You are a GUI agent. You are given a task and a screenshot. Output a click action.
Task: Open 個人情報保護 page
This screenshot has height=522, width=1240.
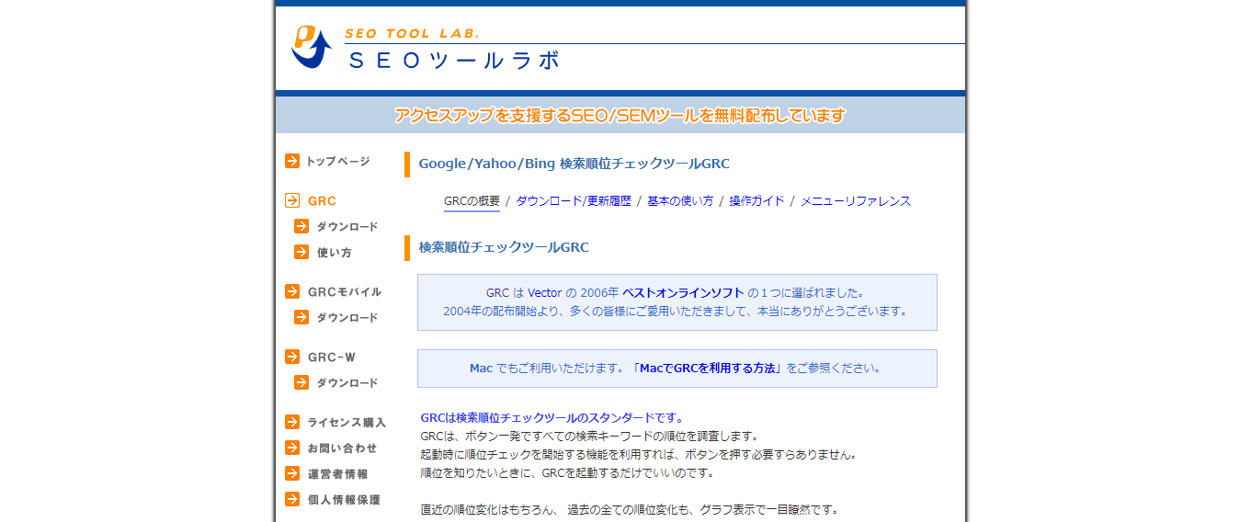344,499
